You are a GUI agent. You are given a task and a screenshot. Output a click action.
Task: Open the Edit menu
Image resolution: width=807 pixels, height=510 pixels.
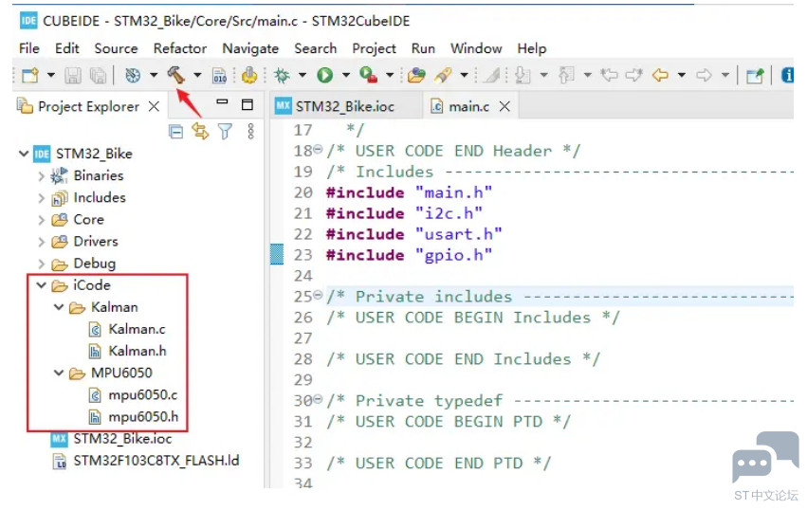point(67,48)
